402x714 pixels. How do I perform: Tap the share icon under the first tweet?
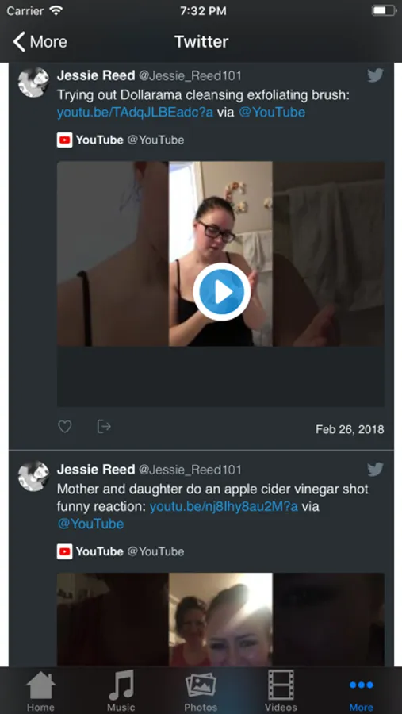pyautogui.click(x=104, y=426)
